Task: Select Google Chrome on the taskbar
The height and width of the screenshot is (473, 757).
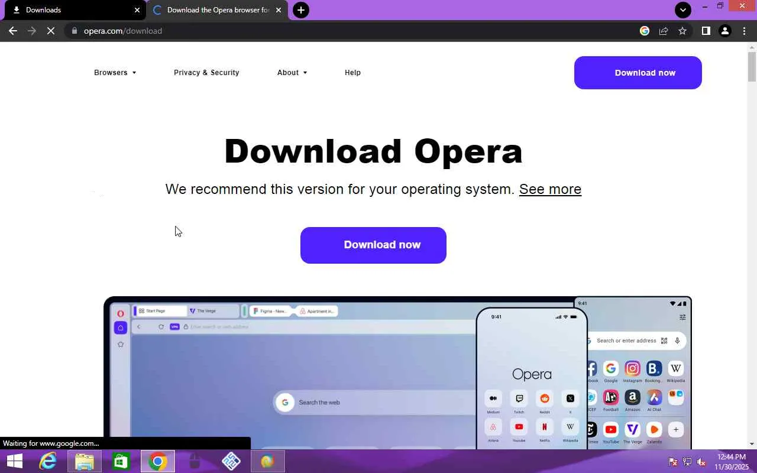Action: (x=158, y=461)
